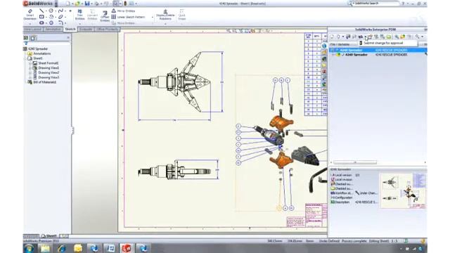Select the Slot sketch tool
Viewport: 450px width, 253px height.
(x=41, y=22)
